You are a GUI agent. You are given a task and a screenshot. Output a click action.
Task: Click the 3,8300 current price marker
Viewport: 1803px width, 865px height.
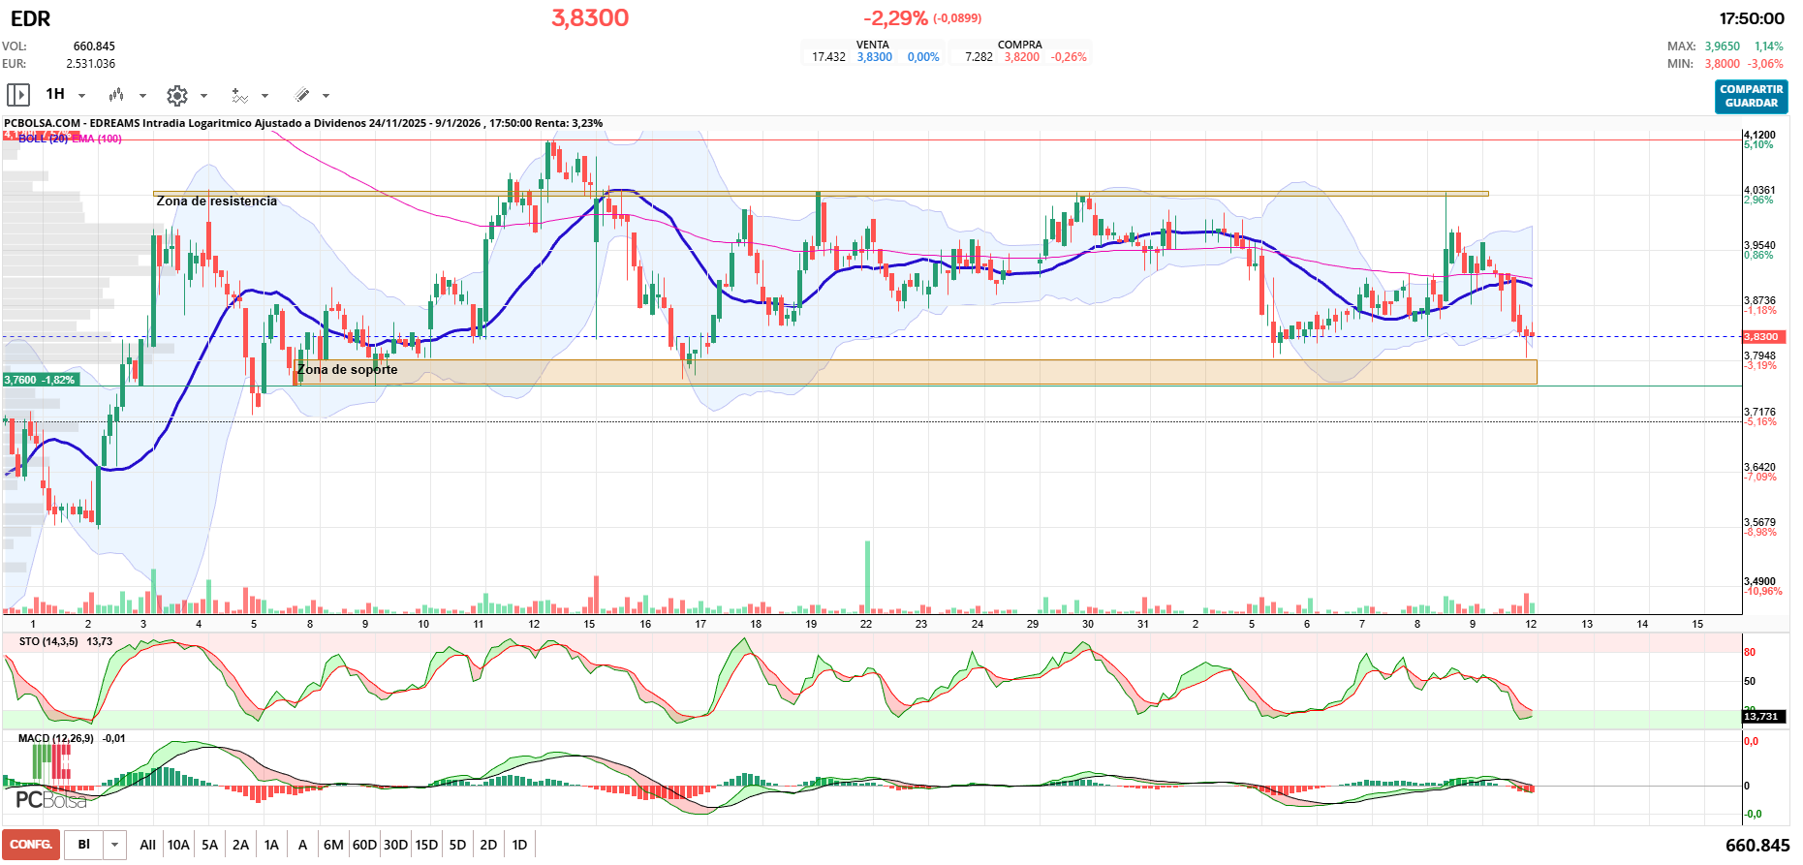(1761, 337)
